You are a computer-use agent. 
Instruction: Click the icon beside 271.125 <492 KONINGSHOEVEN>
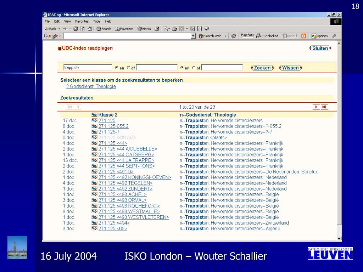94,177
